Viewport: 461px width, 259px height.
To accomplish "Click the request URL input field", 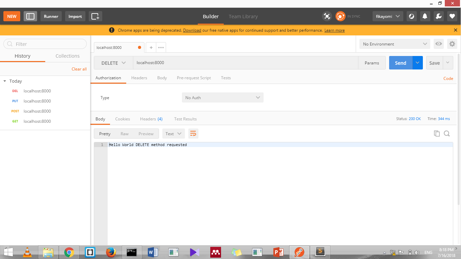I will (x=245, y=63).
